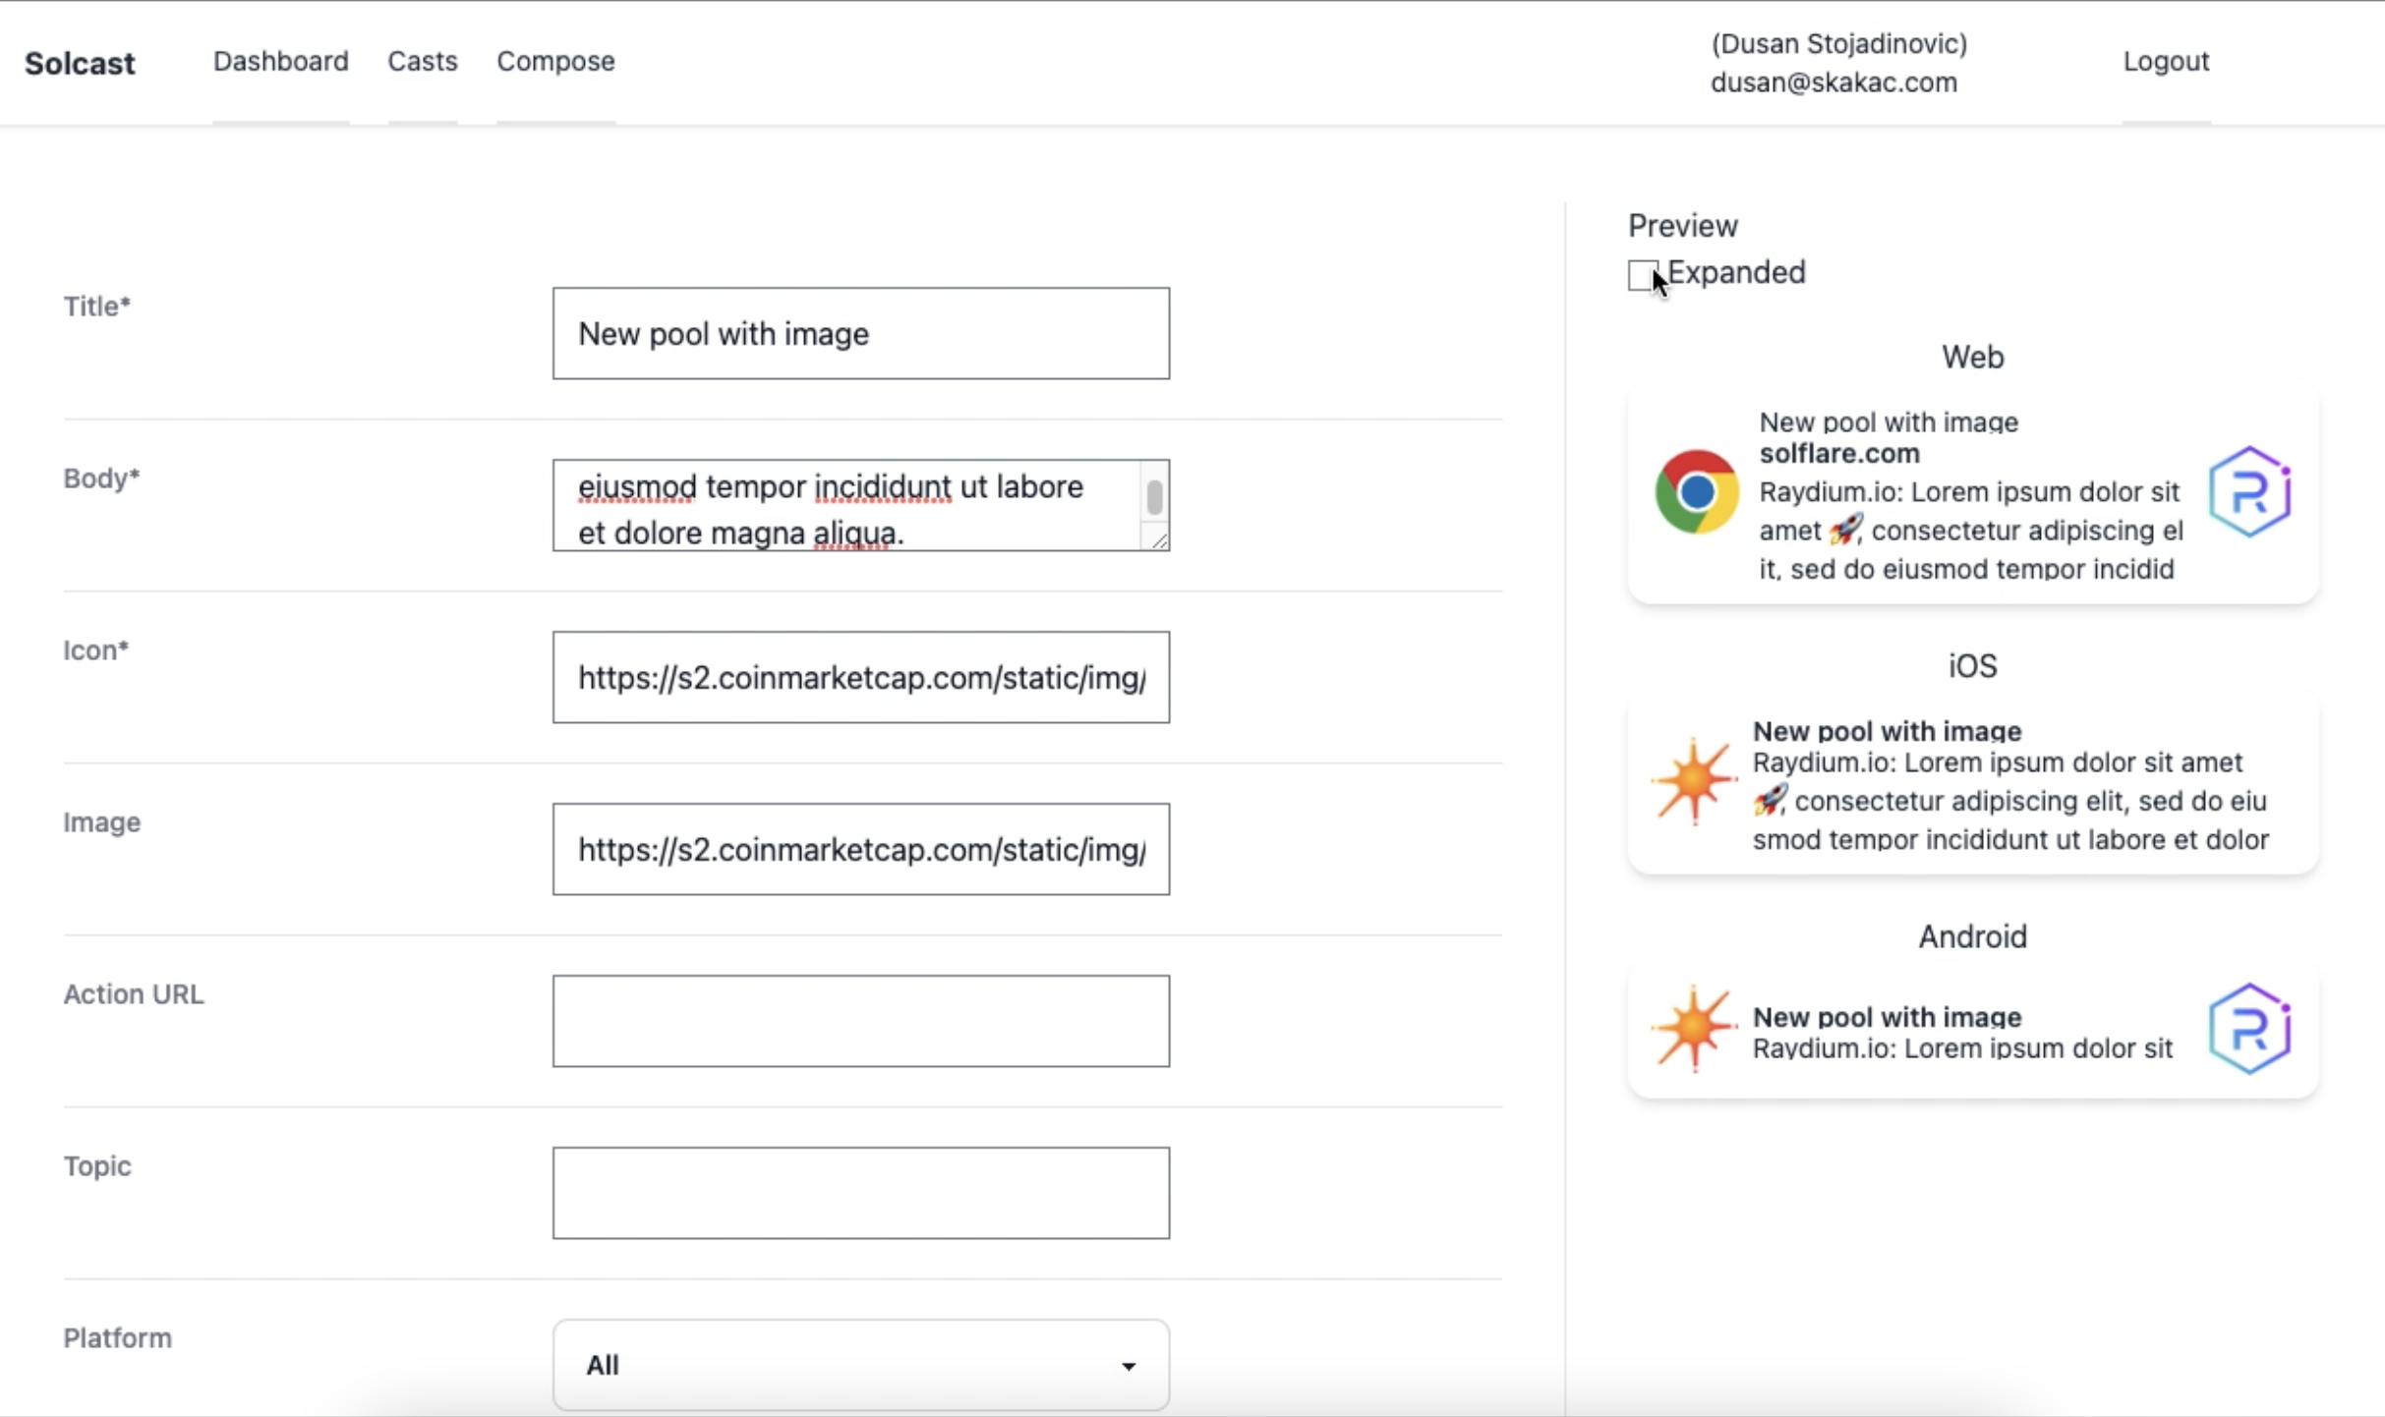Click the Body textarea scrollbar thumb
2385x1417 pixels.
(x=1154, y=497)
